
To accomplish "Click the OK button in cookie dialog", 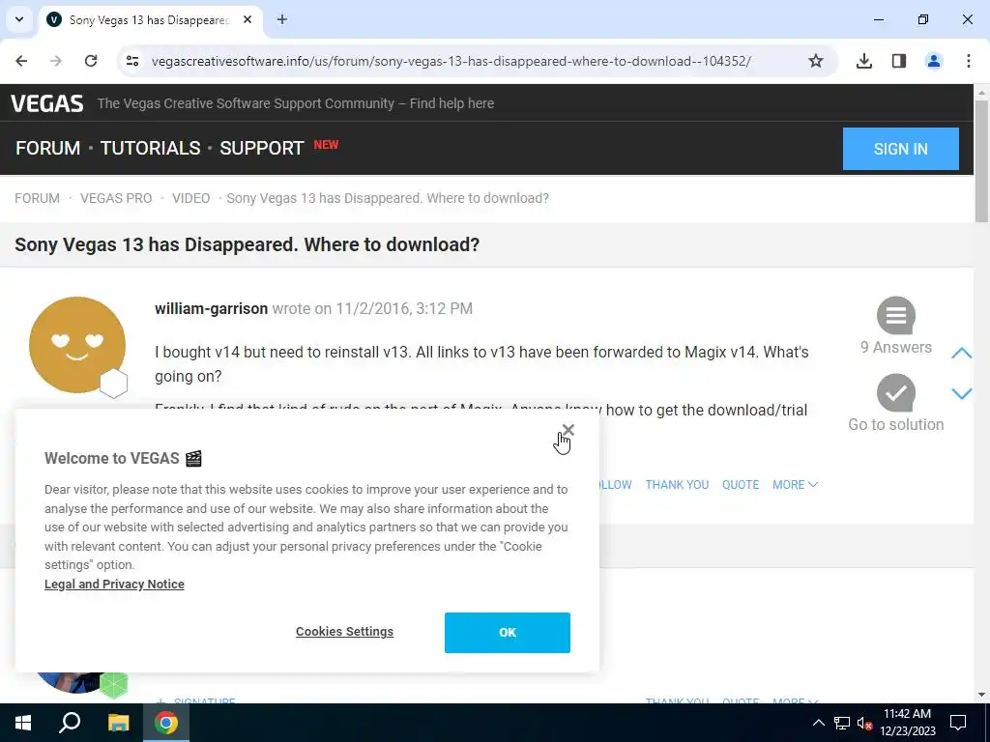I will coord(507,632).
